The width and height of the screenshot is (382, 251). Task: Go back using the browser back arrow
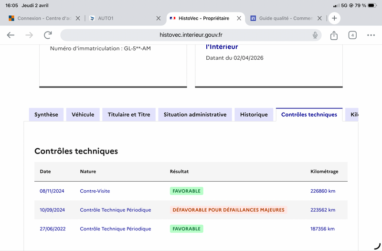11,35
